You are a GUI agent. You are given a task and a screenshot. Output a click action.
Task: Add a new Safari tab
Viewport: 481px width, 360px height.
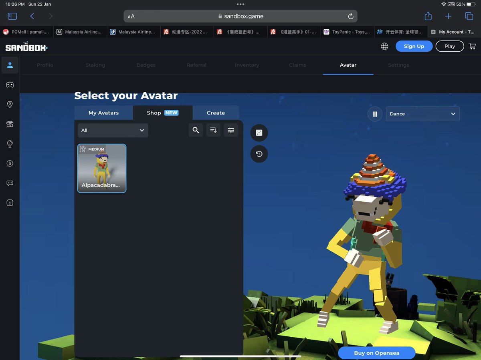click(448, 16)
